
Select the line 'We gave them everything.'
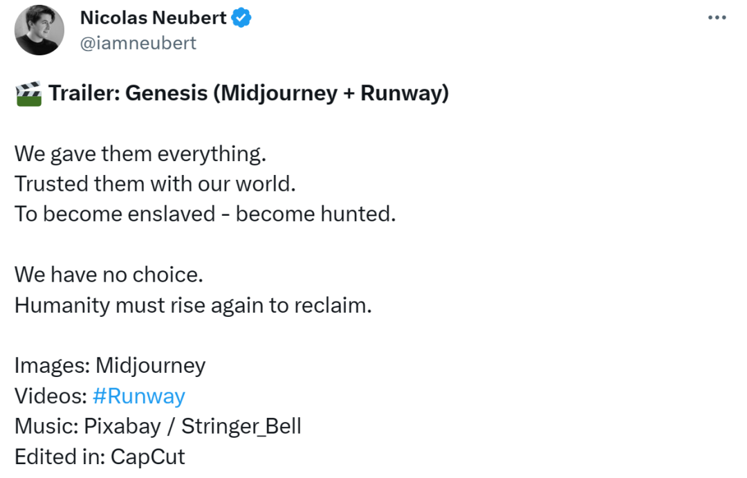pyautogui.click(x=140, y=154)
